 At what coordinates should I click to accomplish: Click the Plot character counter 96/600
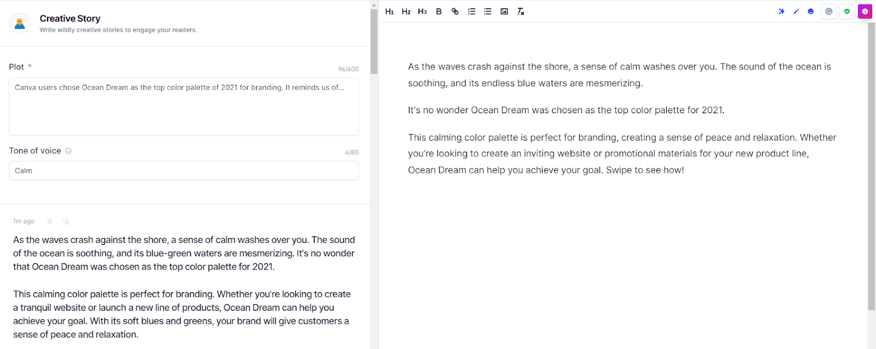[348, 69]
